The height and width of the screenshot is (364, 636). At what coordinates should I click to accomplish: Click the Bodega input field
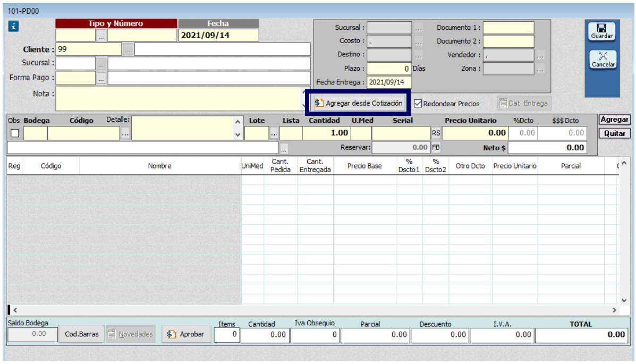click(x=35, y=133)
